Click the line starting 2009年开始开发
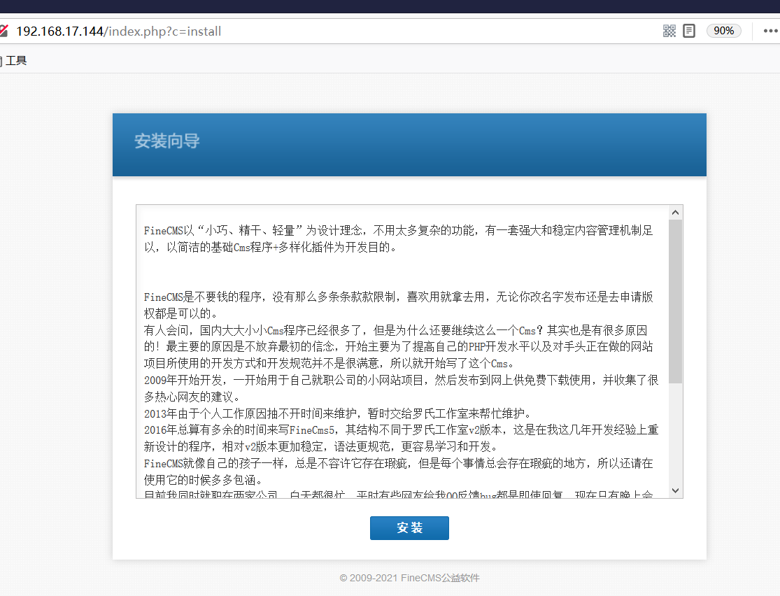The image size is (780, 596). [401, 388]
